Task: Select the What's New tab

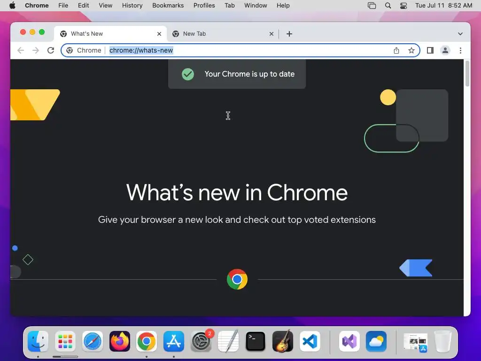Action: click(x=110, y=34)
